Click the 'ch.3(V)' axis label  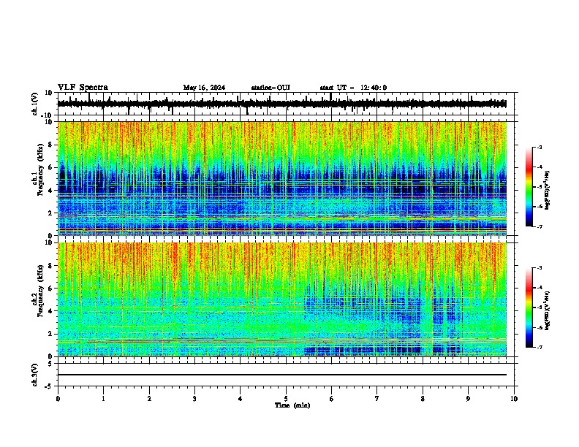click(35, 375)
